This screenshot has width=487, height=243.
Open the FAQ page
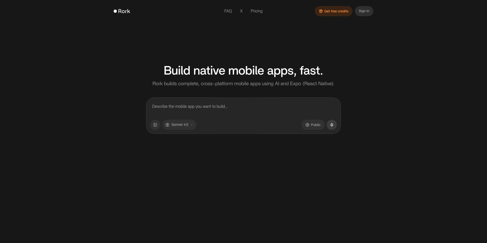click(x=228, y=11)
